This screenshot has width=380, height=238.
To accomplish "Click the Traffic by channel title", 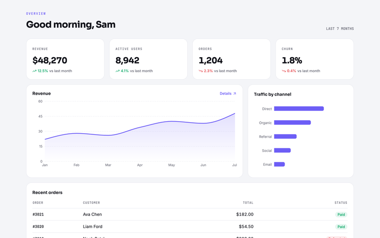I will click(272, 94).
